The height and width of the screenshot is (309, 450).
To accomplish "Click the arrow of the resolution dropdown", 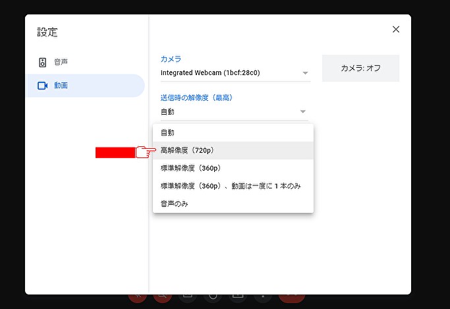I will coord(303,111).
